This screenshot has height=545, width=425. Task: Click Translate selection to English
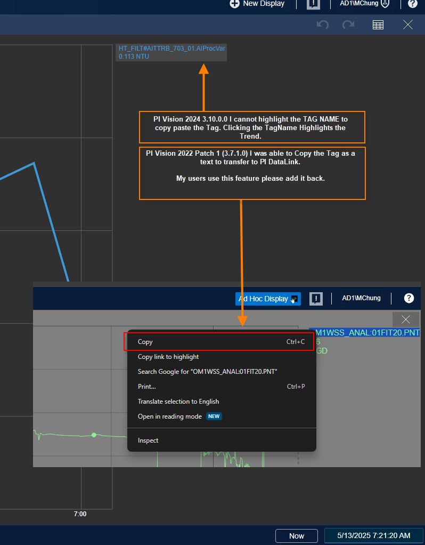pyautogui.click(x=178, y=402)
